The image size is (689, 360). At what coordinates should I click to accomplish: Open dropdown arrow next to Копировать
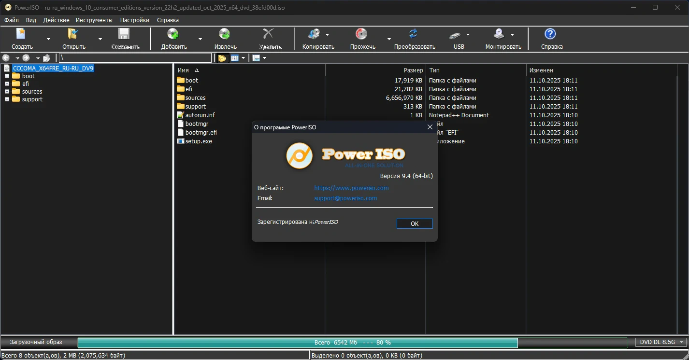[x=327, y=35]
